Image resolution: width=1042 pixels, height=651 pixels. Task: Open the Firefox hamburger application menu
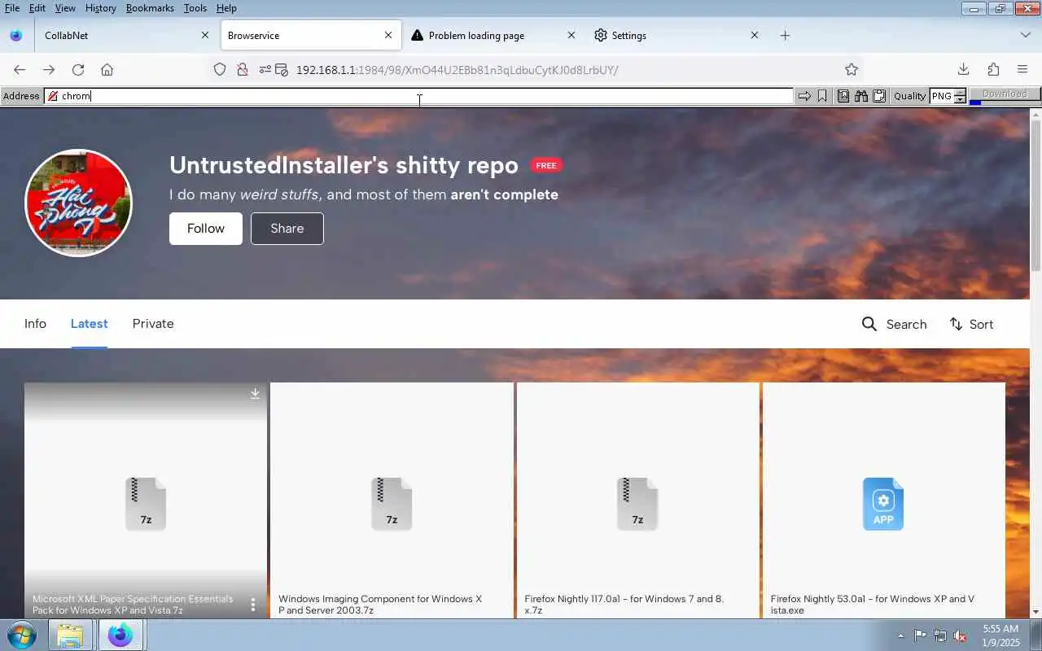click(1022, 70)
